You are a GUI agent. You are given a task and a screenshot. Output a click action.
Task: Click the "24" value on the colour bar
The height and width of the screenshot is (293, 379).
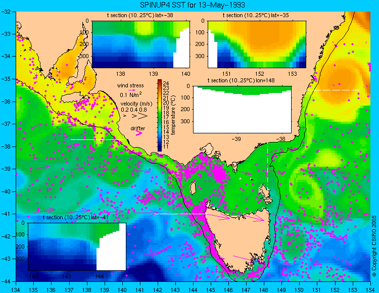tap(166, 83)
